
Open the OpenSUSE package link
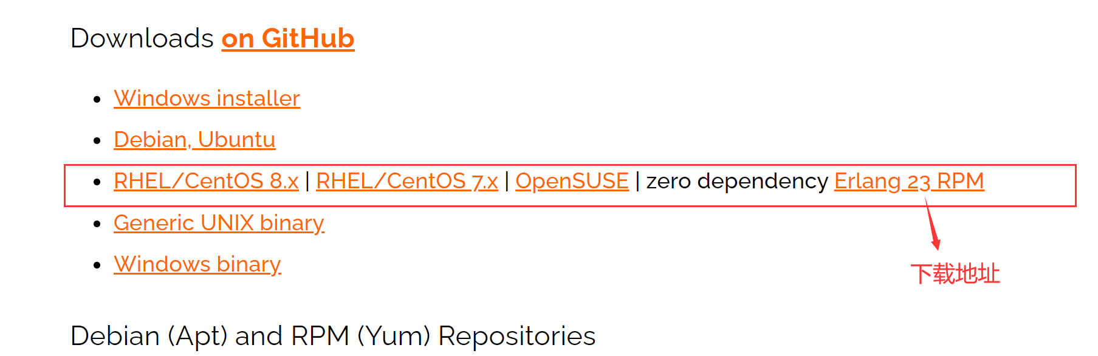click(x=572, y=181)
